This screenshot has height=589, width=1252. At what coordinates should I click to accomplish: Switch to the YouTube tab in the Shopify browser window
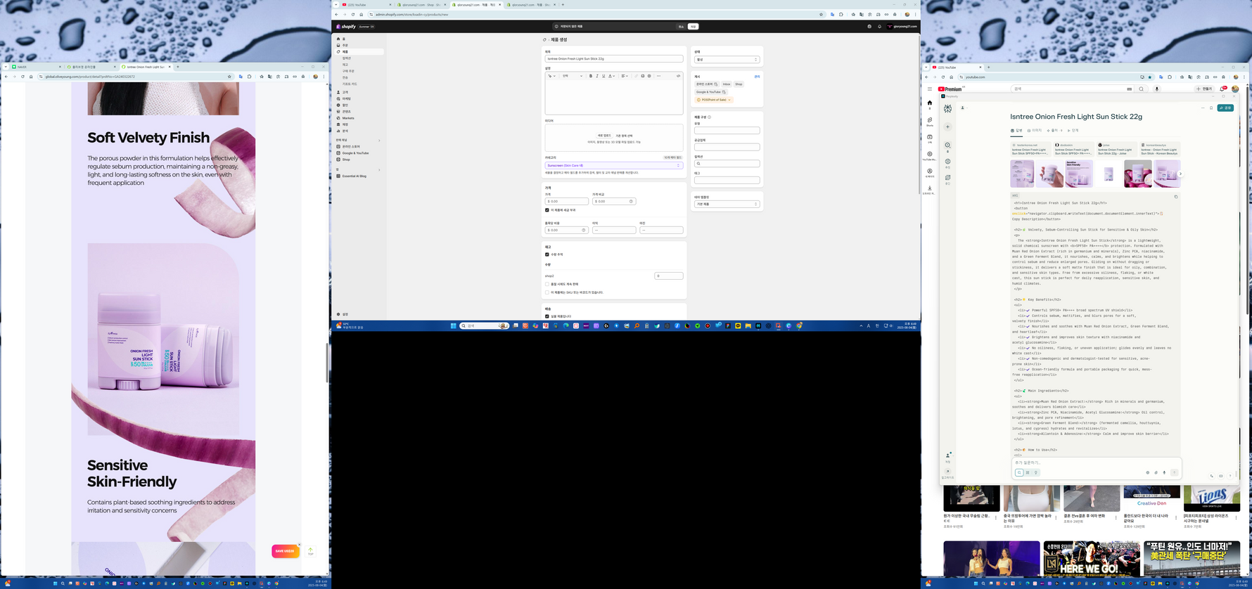(x=366, y=5)
